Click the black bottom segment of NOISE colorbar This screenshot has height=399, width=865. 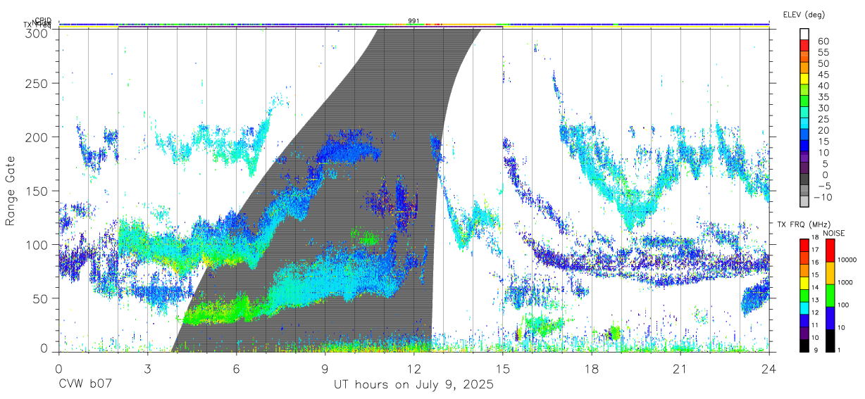tap(829, 341)
